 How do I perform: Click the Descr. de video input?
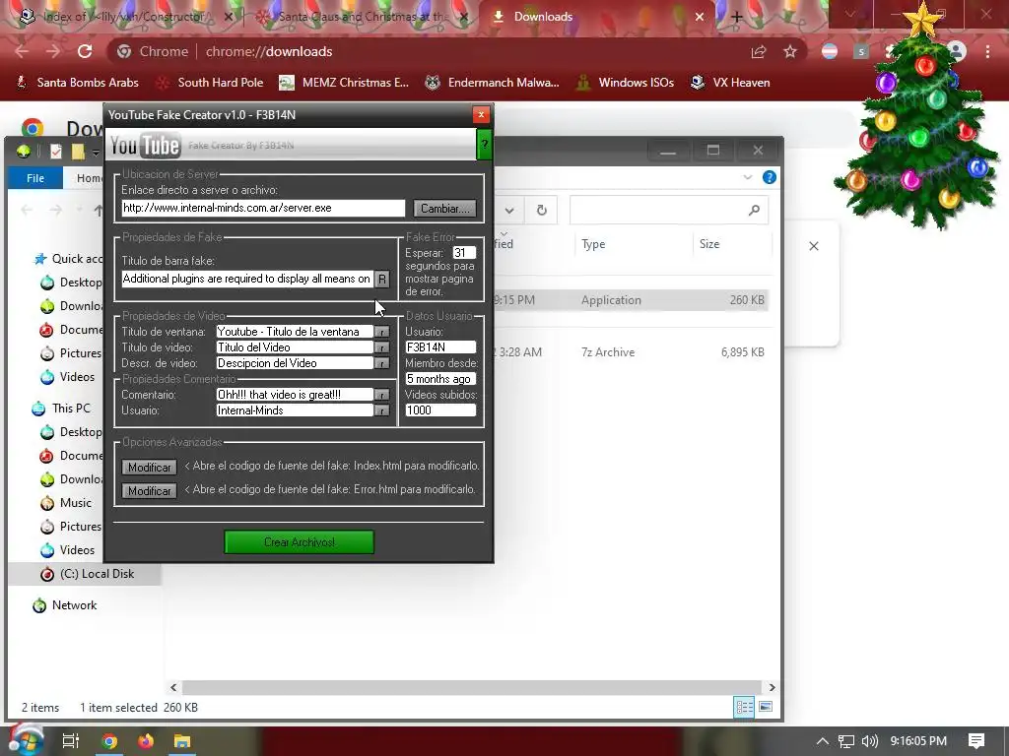pyautogui.click(x=295, y=363)
